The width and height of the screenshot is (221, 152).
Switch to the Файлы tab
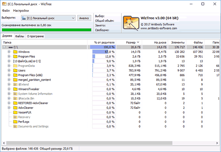click(19, 36)
